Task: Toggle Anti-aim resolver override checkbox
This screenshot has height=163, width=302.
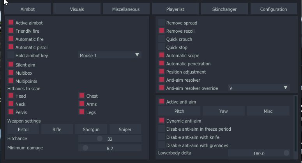Action: pos(162,88)
